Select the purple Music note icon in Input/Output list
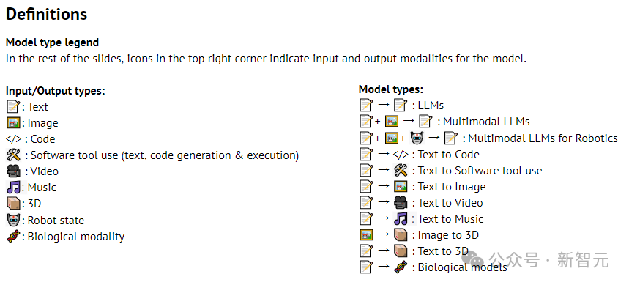The width and height of the screenshot is (629, 285). [x=13, y=188]
